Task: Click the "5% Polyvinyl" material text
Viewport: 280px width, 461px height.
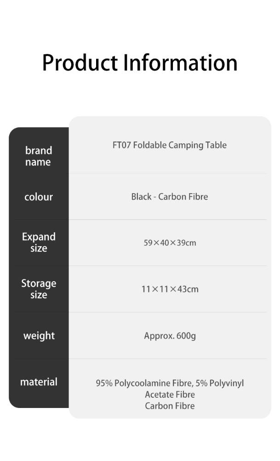Action: 220,383
